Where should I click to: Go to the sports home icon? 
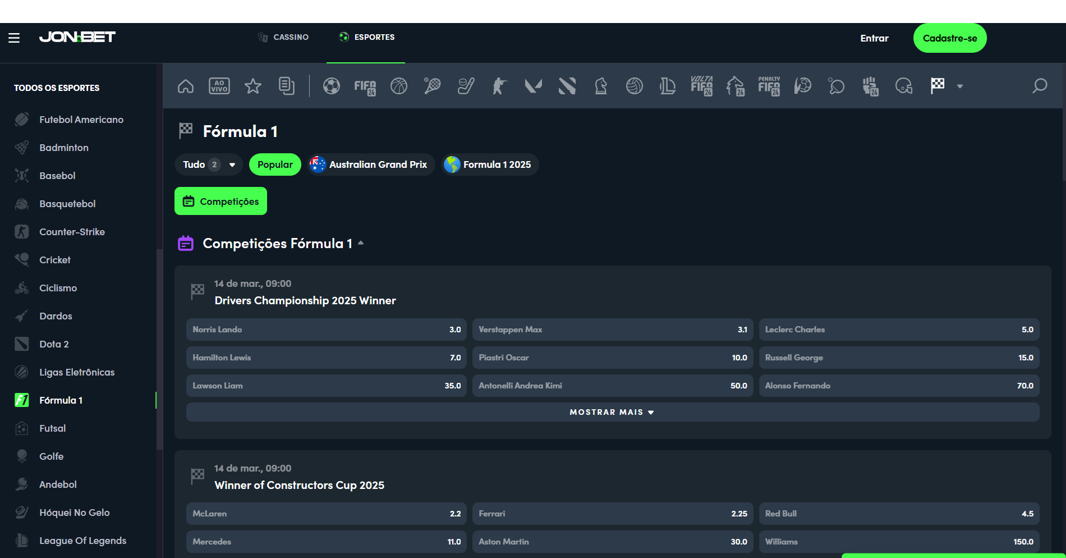tap(186, 86)
